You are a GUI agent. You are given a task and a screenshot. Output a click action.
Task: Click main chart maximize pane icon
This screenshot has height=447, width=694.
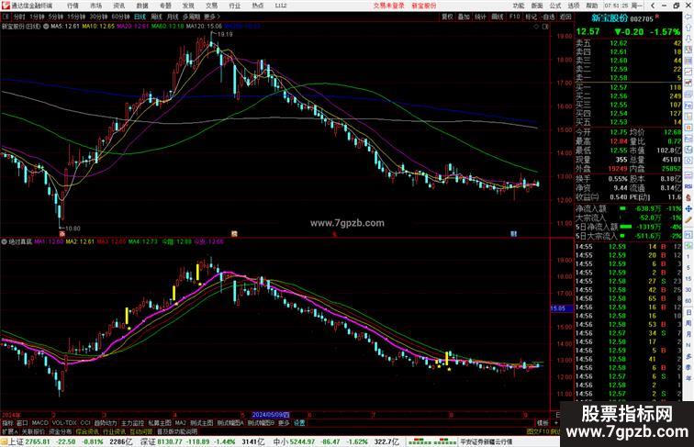[x=545, y=27]
